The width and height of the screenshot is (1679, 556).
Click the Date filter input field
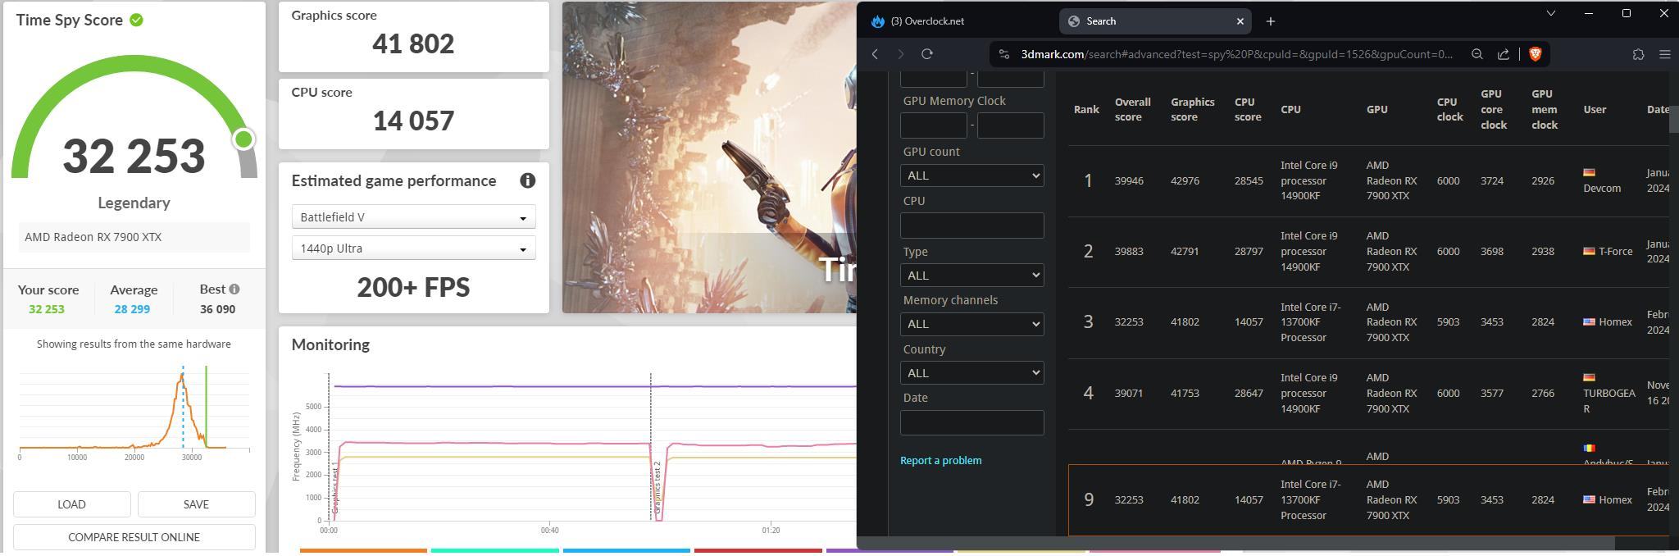(971, 422)
